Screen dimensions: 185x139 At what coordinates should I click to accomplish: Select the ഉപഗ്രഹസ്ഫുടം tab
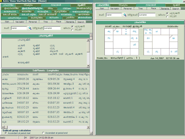point(32,8)
